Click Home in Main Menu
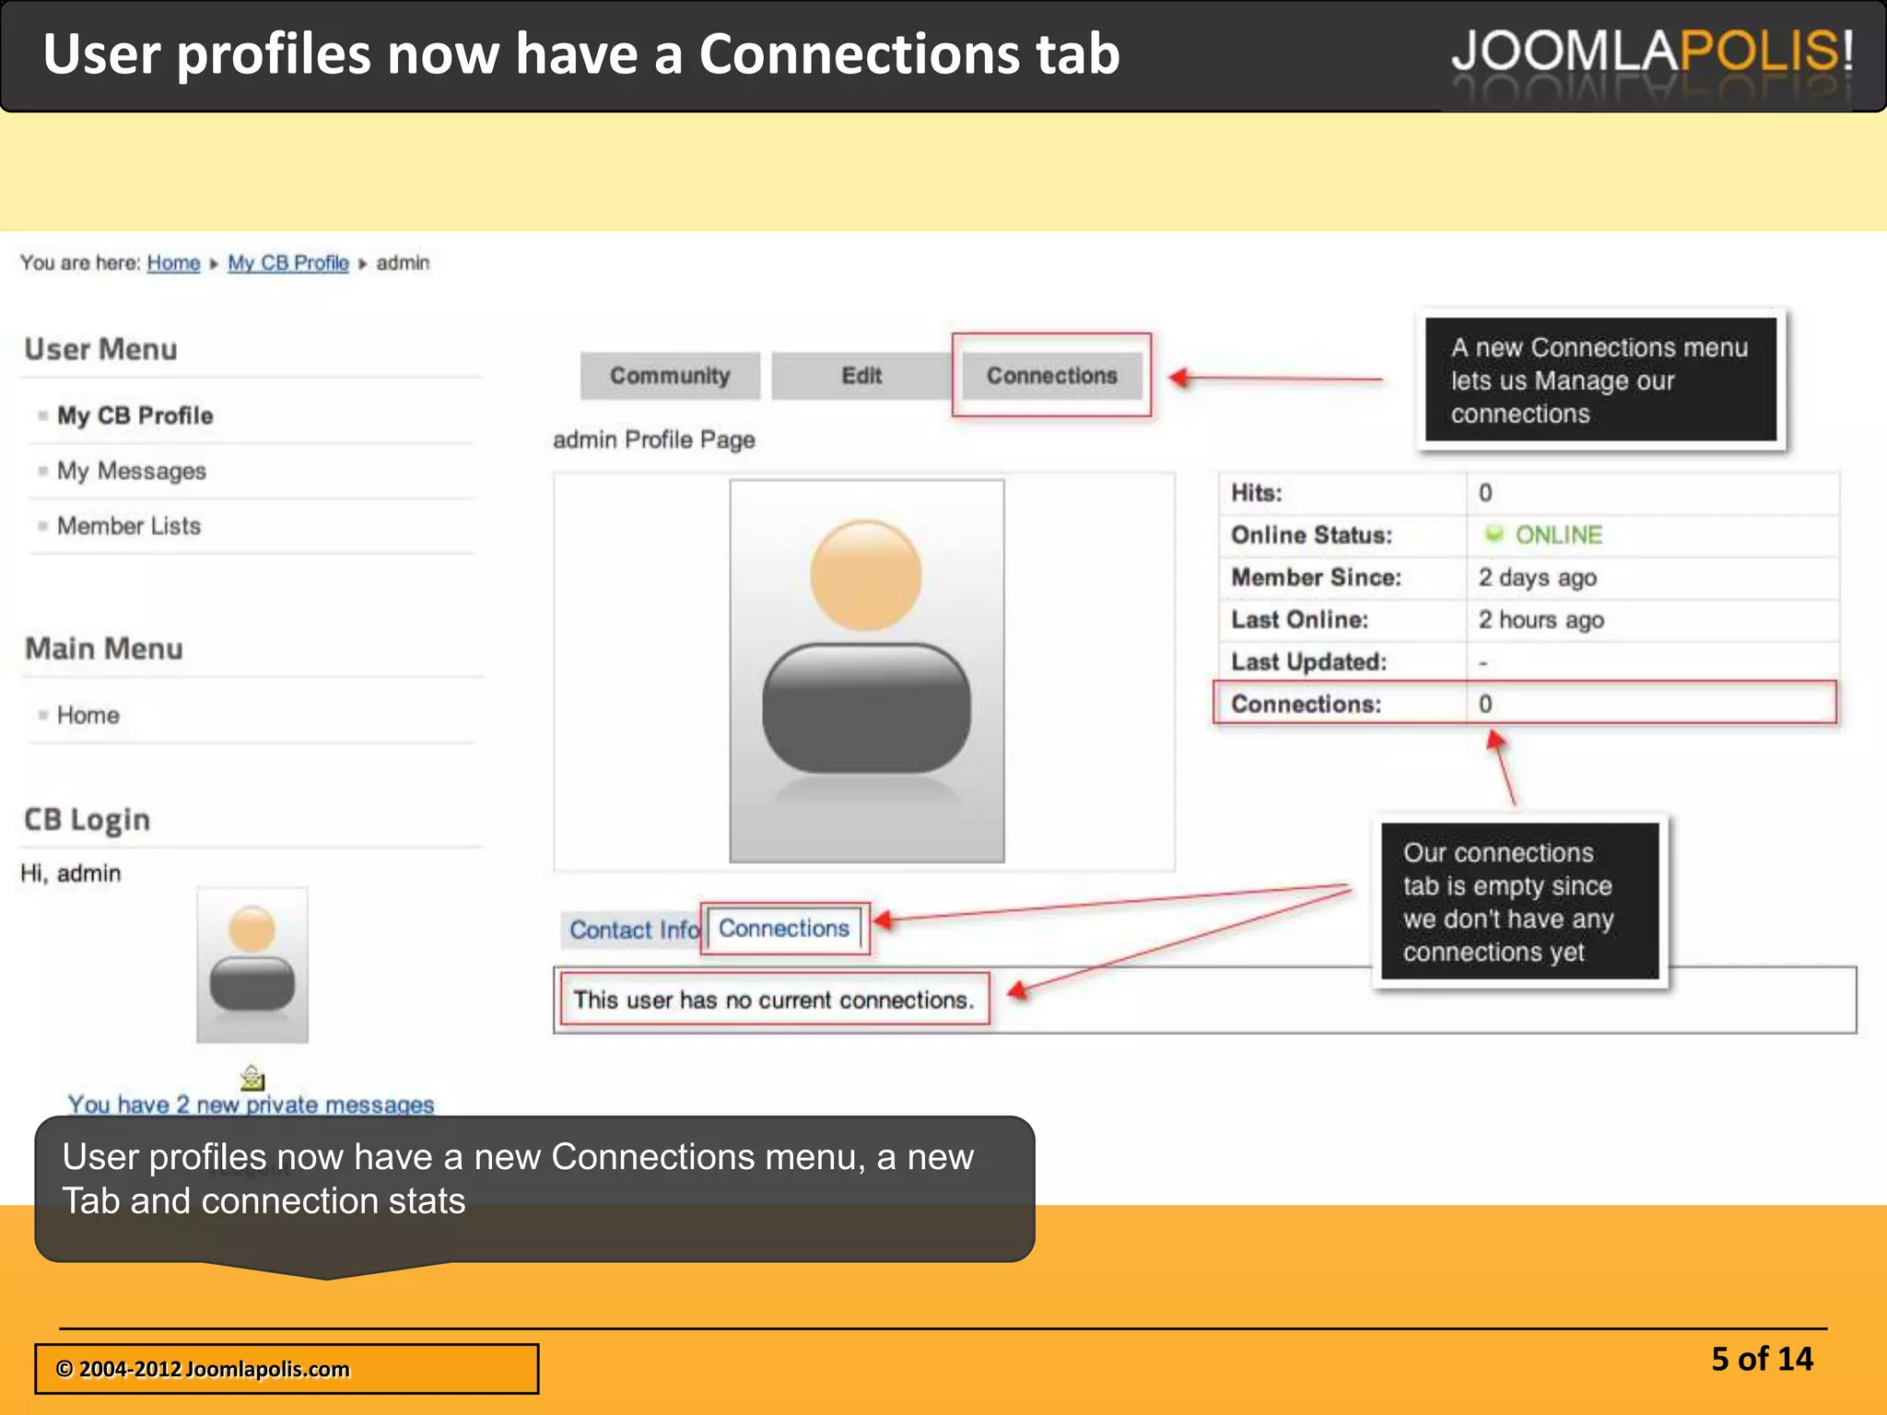 pos(88,715)
